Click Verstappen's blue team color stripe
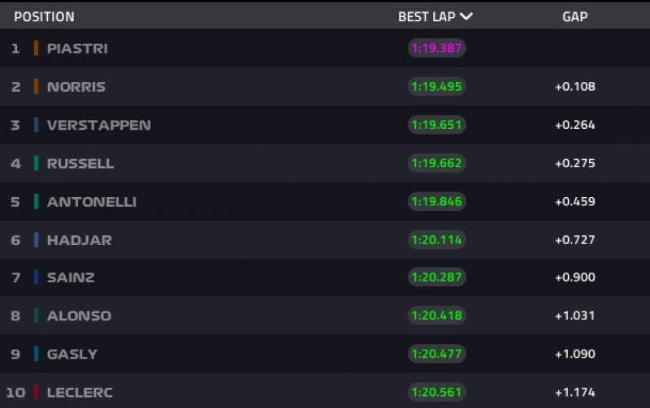 [x=37, y=125]
